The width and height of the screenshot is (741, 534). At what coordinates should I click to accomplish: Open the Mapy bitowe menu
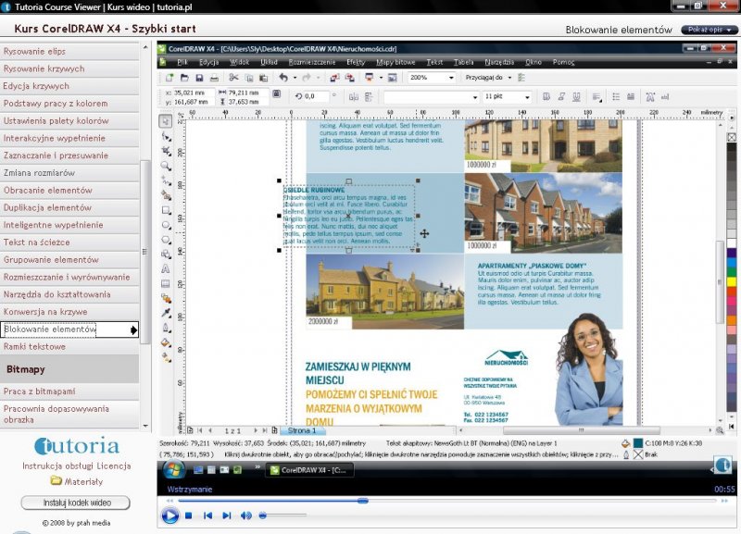(396, 62)
